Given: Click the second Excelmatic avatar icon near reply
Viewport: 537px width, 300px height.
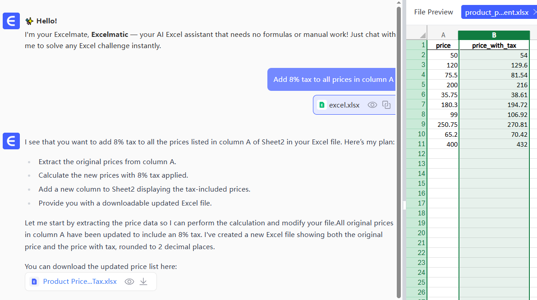Looking at the screenshot, I should click(11, 141).
